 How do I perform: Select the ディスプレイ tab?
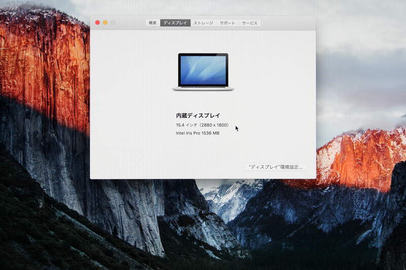click(x=175, y=23)
